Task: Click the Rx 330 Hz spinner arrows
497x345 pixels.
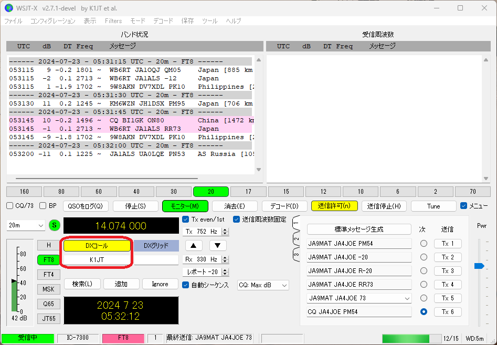Action: [x=225, y=259]
